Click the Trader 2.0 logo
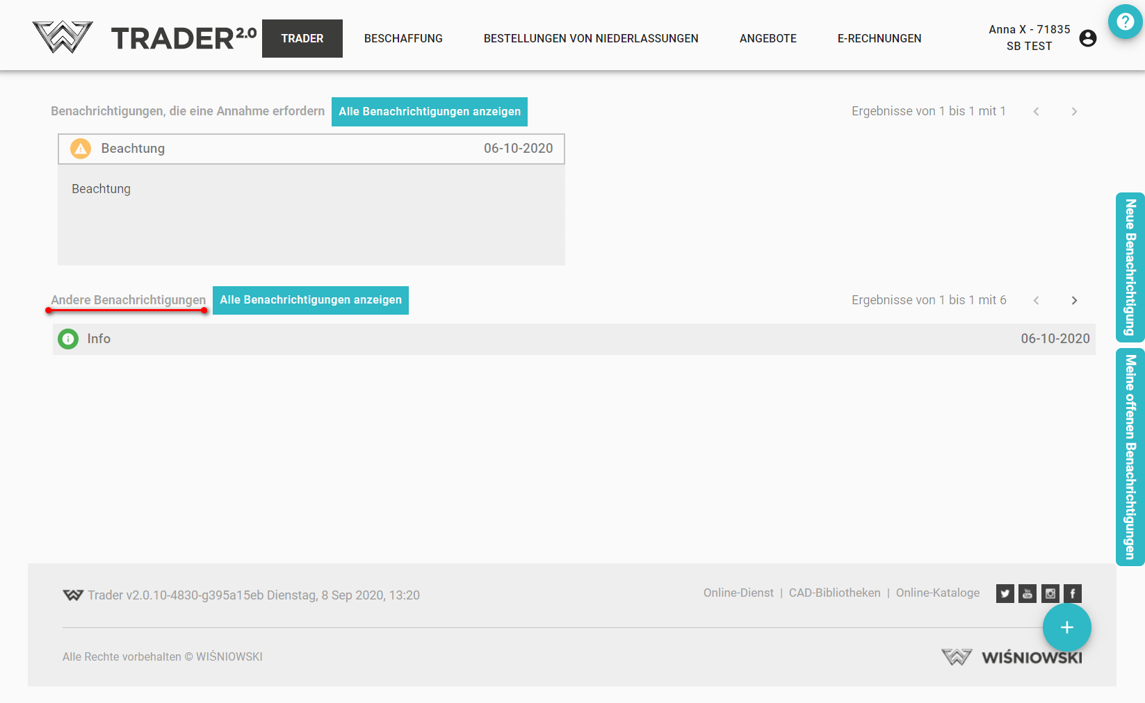1145x703 pixels. tap(145, 38)
